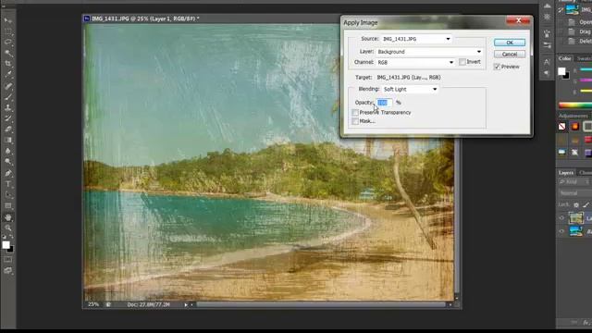
Task: Select the Background layer thumbnail
Action: pyautogui.click(x=575, y=231)
